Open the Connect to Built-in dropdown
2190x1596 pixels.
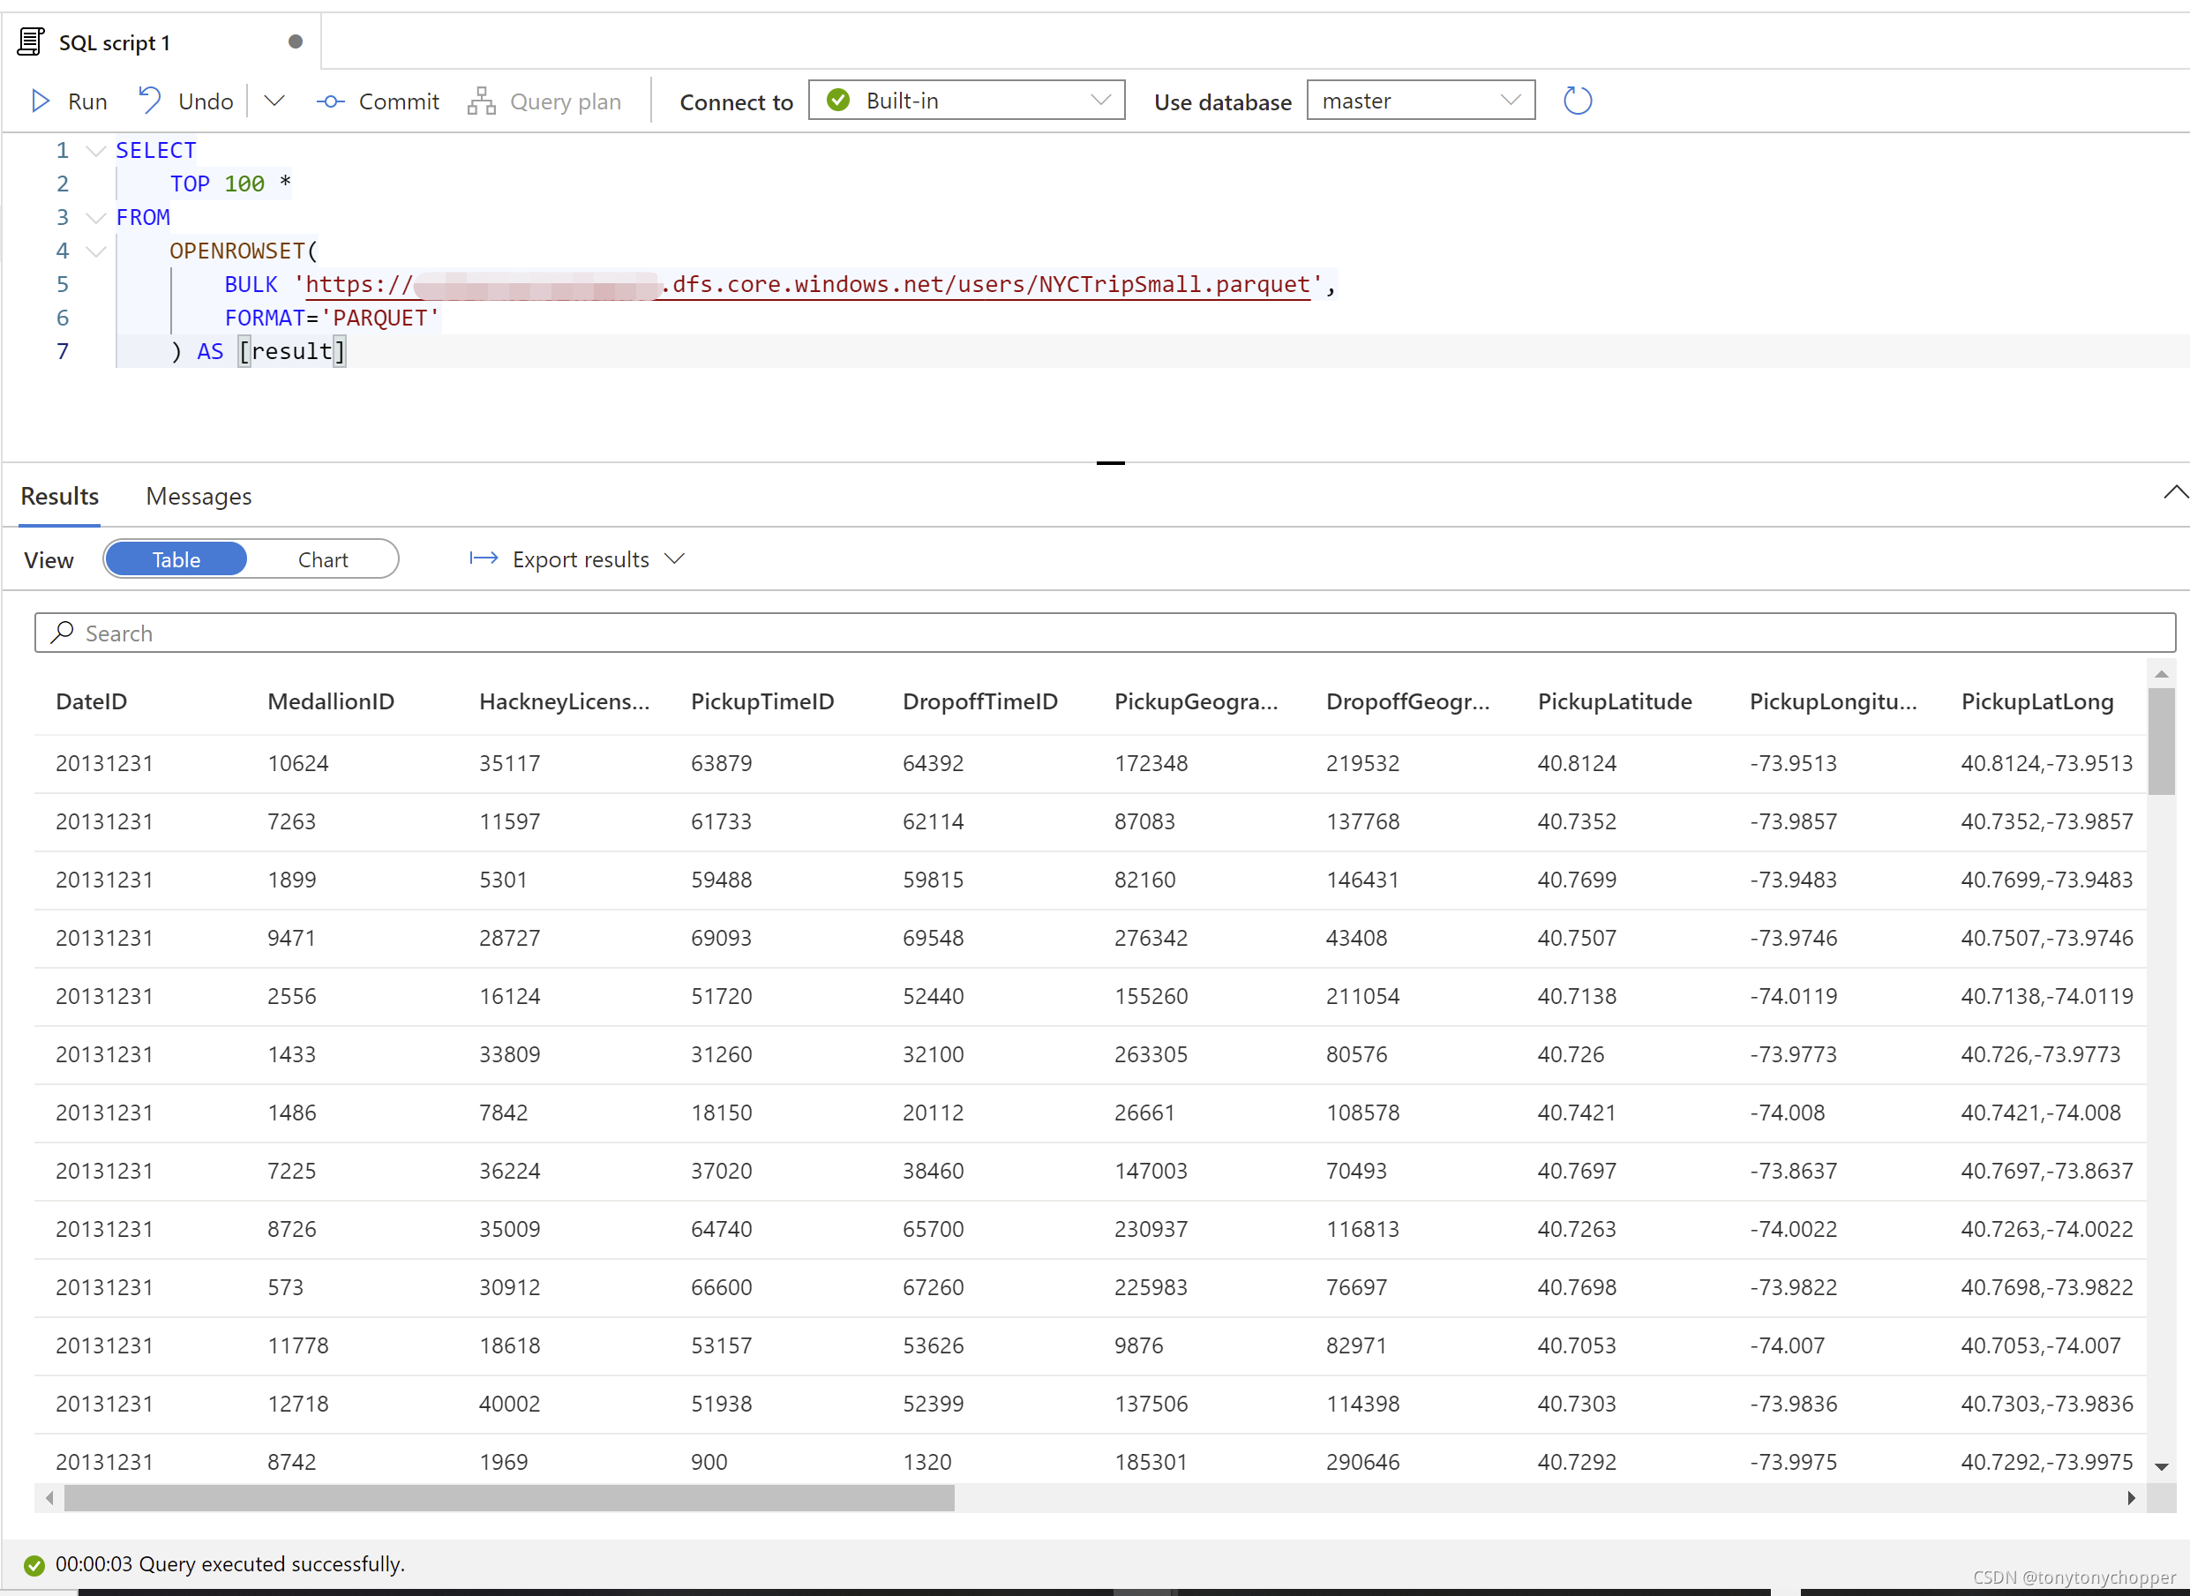pyautogui.click(x=966, y=101)
